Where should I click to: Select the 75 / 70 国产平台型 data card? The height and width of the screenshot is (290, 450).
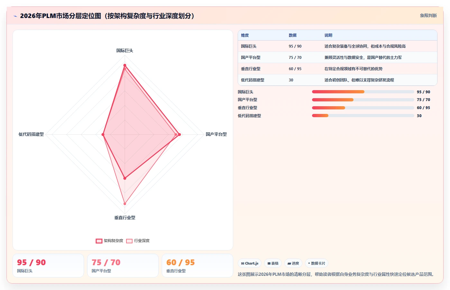123,266
